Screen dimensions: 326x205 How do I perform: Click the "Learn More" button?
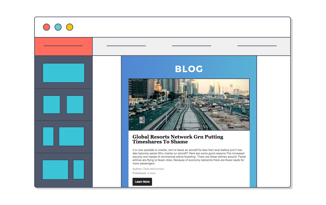[x=142, y=182]
